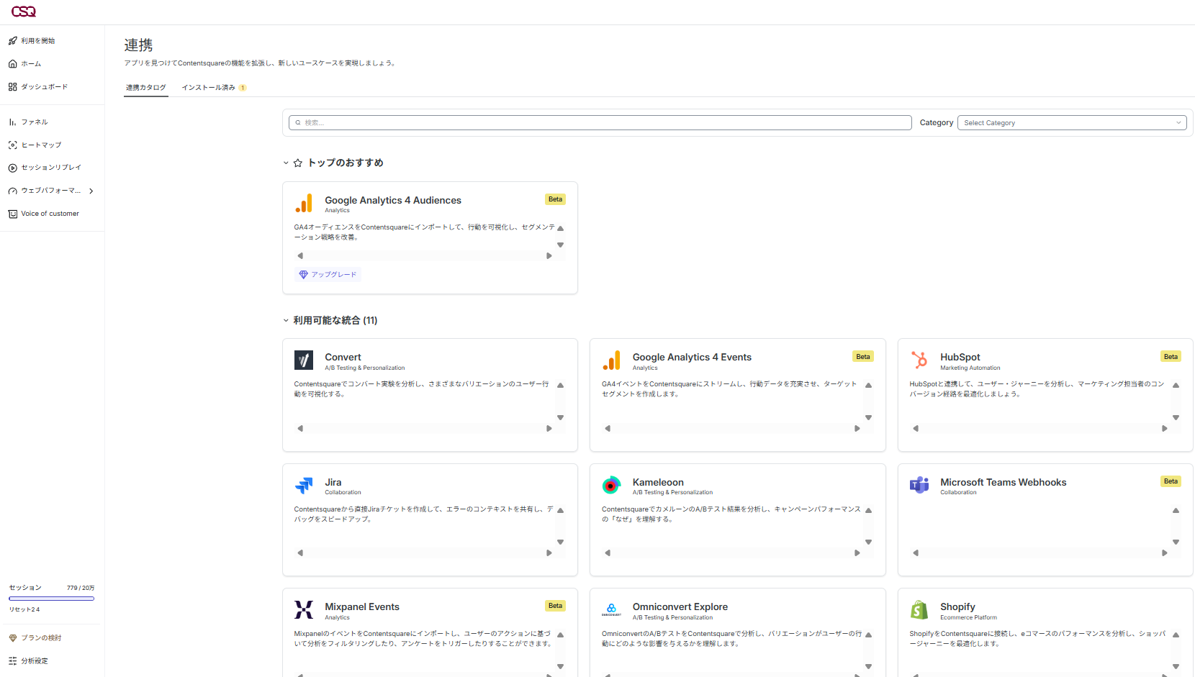Click the integration search field
Screen dimensions: 1195x677
tap(600, 123)
